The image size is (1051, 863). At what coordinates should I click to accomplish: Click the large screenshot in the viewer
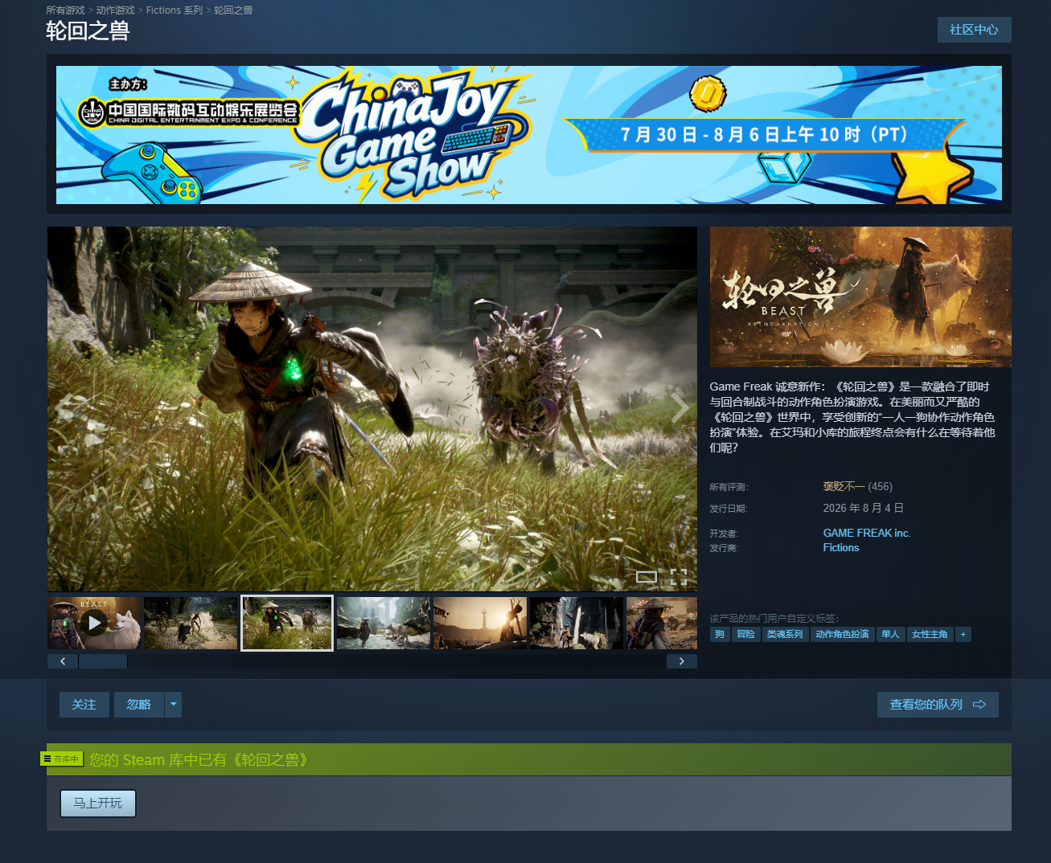tap(372, 409)
